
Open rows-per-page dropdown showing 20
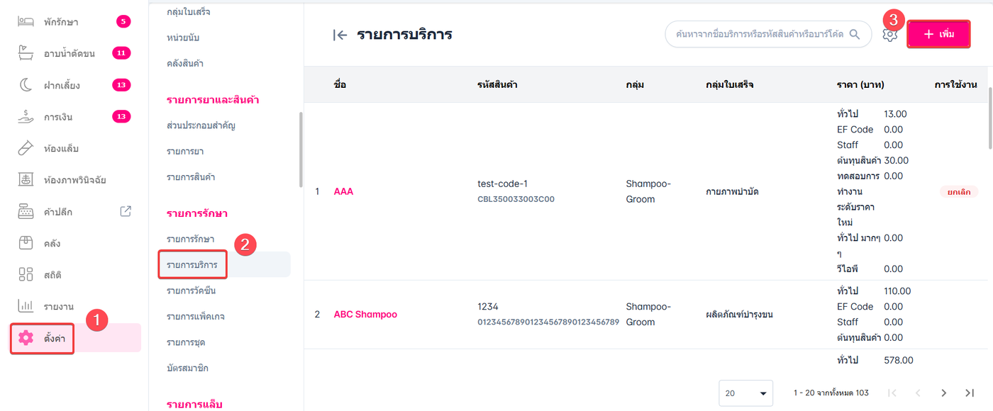[x=745, y=393]
